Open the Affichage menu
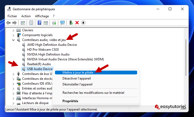Viewport: 194px width, 117px height. pyautogui.click(x=42, y=16)
